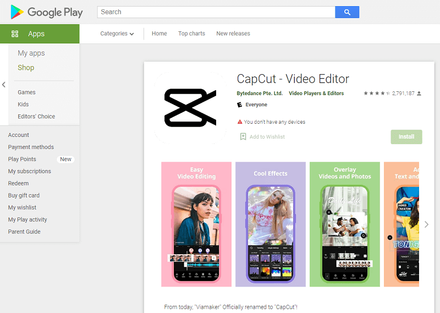Screen dimensions: 440x313
Task: Open the Overlay Videos and Photos screenshot
Action: pos(345,224)
